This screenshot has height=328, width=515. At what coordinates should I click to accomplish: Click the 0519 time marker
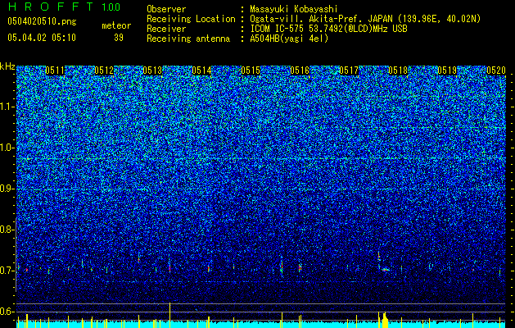click(447, 71)
